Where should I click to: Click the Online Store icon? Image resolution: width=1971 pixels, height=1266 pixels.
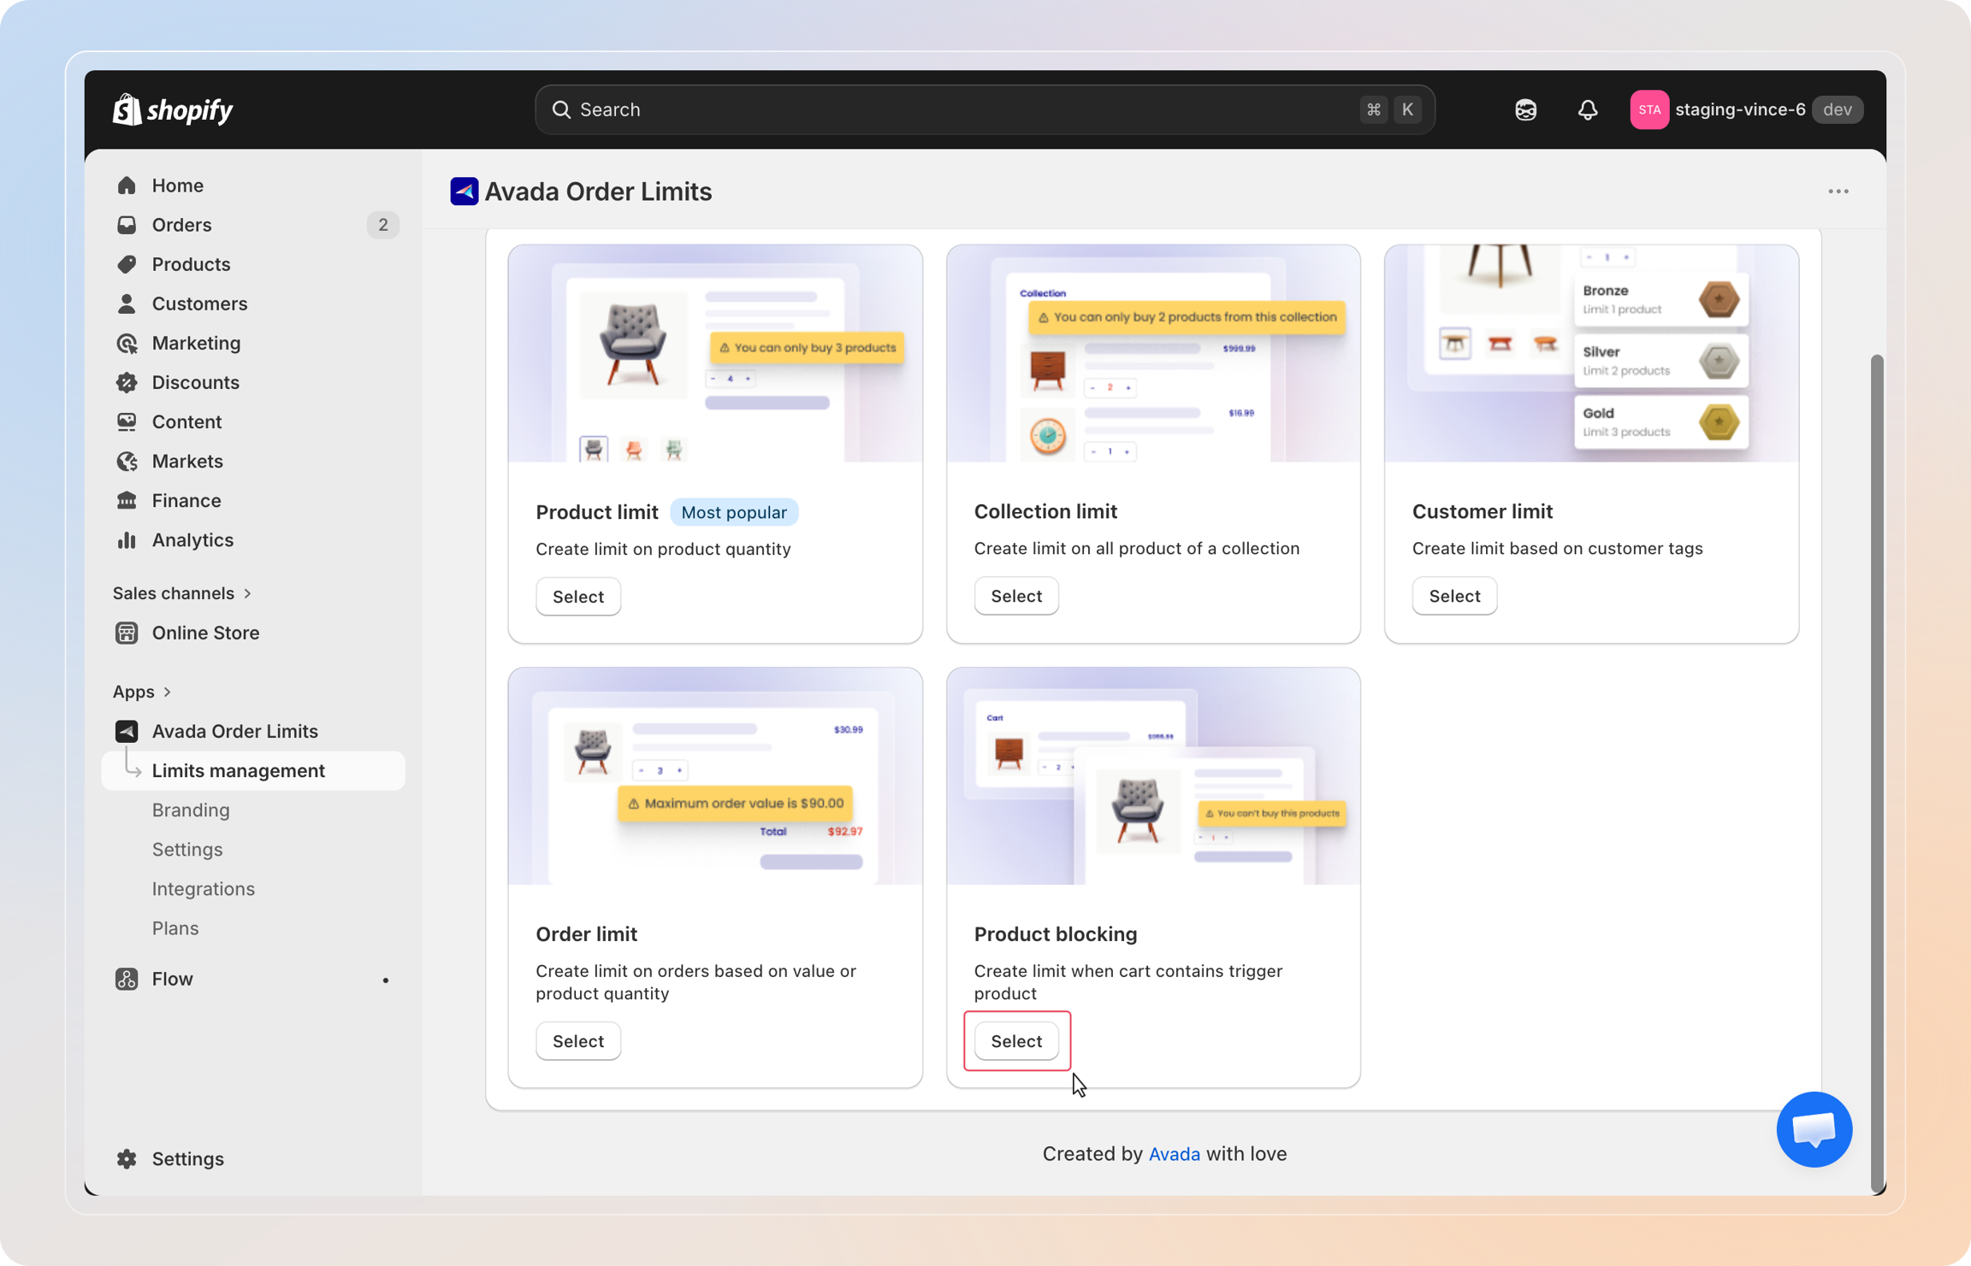click(127, 633)
